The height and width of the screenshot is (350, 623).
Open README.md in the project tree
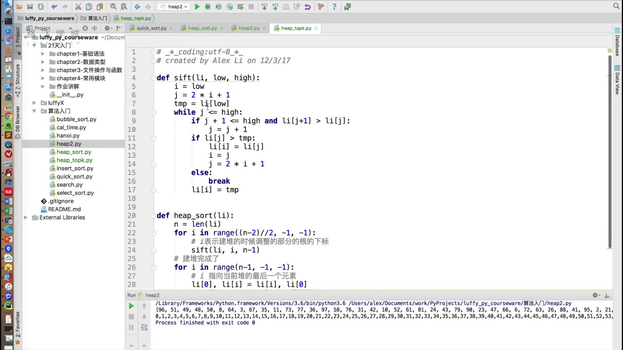click(64, 209)
